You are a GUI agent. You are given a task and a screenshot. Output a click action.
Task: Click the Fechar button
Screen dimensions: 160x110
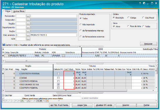(x=146, y=105)
